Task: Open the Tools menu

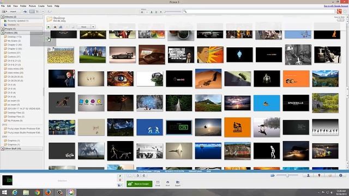Action: [x=50, y=6]
